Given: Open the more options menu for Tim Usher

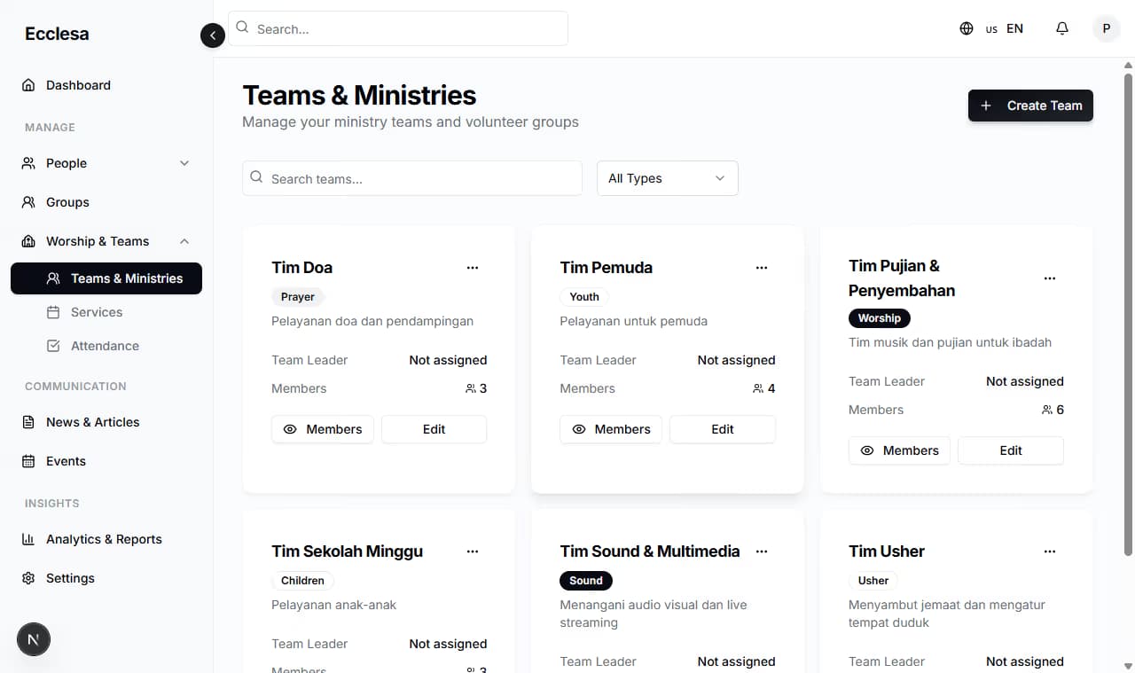Looking at the screenshot, I should point(1050,552).
